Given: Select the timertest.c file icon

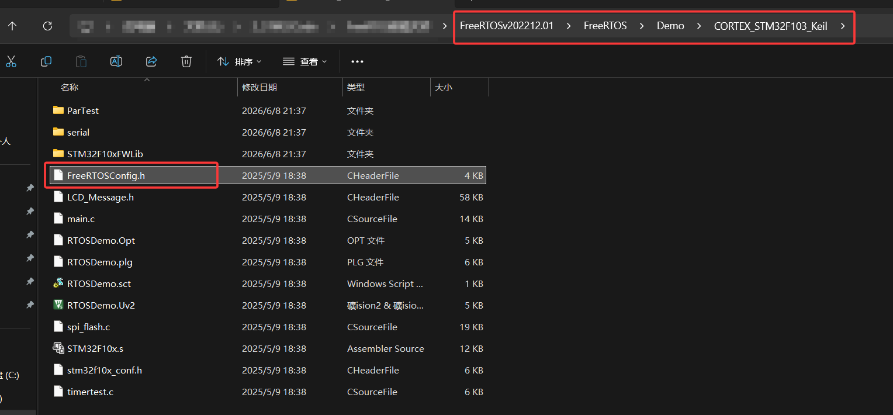Looking at the screenshot, I should 58,392.
